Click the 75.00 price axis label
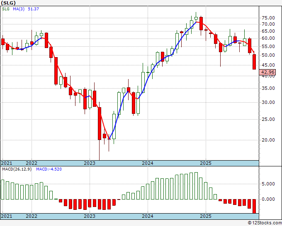The width and height of the screenshot is (282, 226). 268,18
